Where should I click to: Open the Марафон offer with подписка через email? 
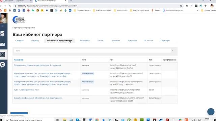[x=43, y=83]
